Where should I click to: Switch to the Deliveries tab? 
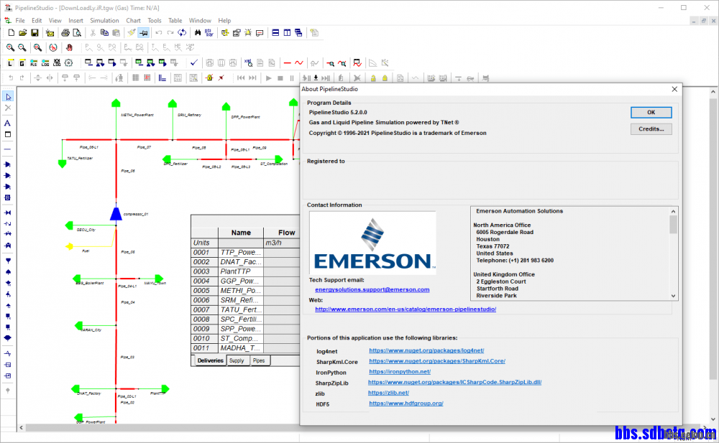tap(210, 360)
